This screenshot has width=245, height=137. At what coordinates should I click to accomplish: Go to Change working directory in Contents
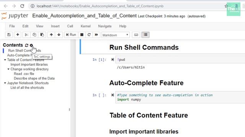[29, 69]
